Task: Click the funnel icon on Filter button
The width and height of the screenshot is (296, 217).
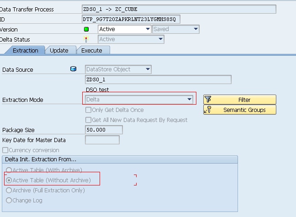Action: (208, 99)
